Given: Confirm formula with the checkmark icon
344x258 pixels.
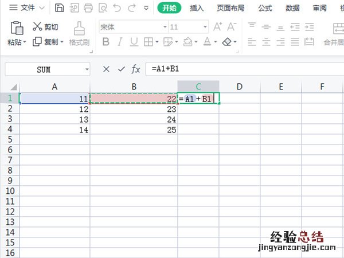Looking at the screenshot, I should click(x=121, y=69).
